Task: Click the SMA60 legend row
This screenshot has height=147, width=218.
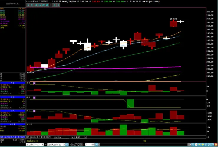Action: [13, 15]
